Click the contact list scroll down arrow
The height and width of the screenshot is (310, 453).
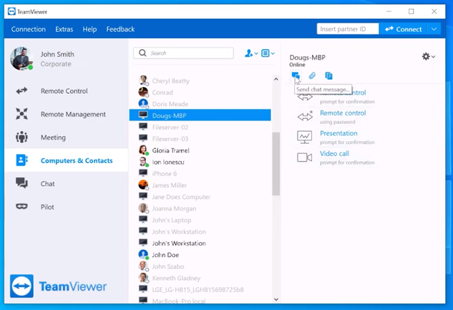pyautogui.click(x=276, y=299)
